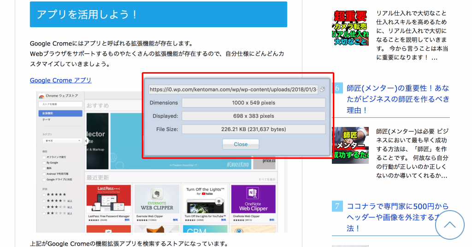
Task: Click the Close button in the popup
Action: [x=241, y=144]
